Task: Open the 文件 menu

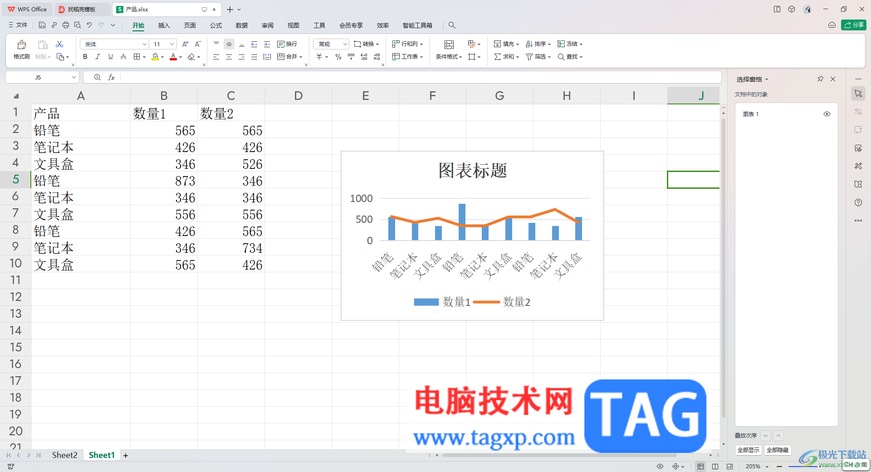Action: tap(18, 25)
